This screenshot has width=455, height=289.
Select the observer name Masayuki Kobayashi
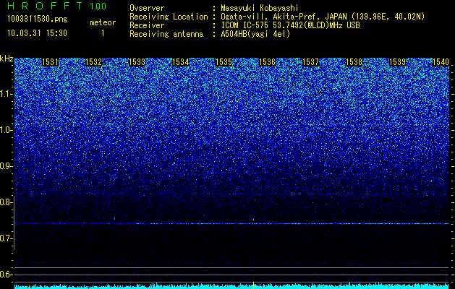(x=260, y=8)
